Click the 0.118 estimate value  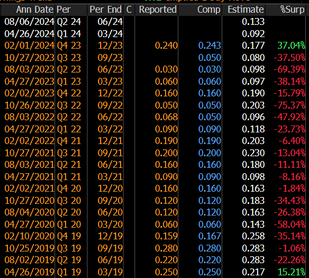[253, 129]
